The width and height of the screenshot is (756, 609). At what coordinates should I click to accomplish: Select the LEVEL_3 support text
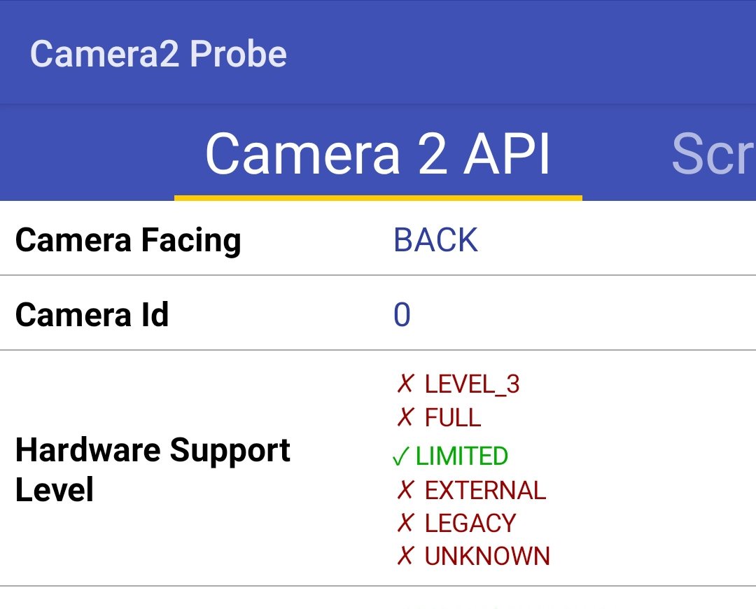(x=472, y=384)
